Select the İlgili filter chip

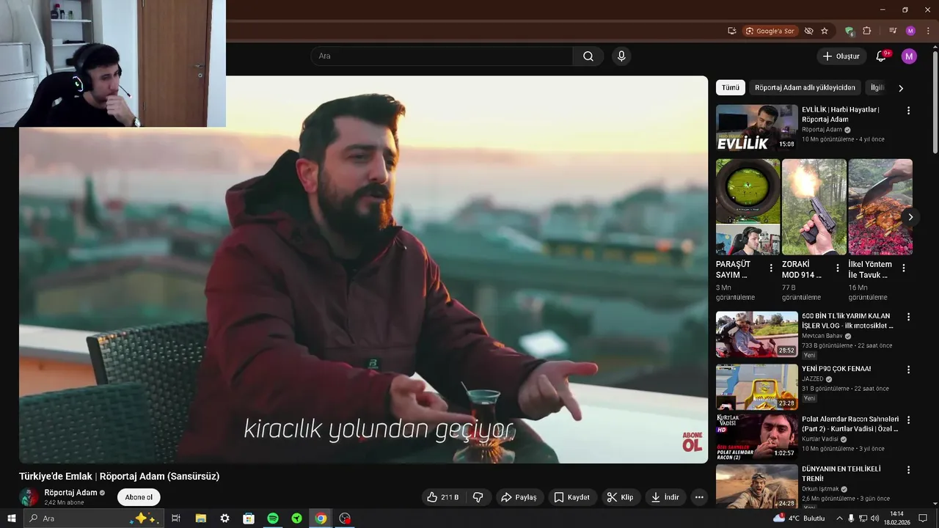(877, 87)
